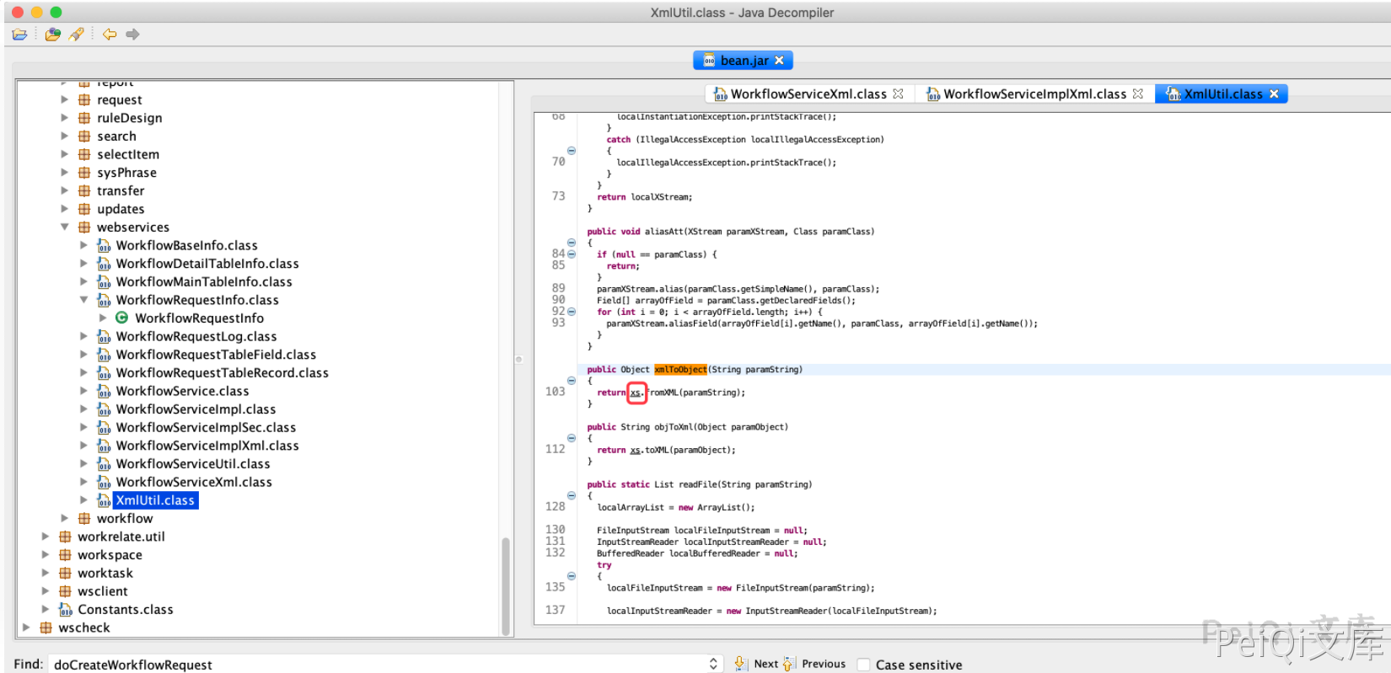Screen dimensions: 1391x673
Task: Go forward using the right arrow icon
Action: [x=132, y=35]
